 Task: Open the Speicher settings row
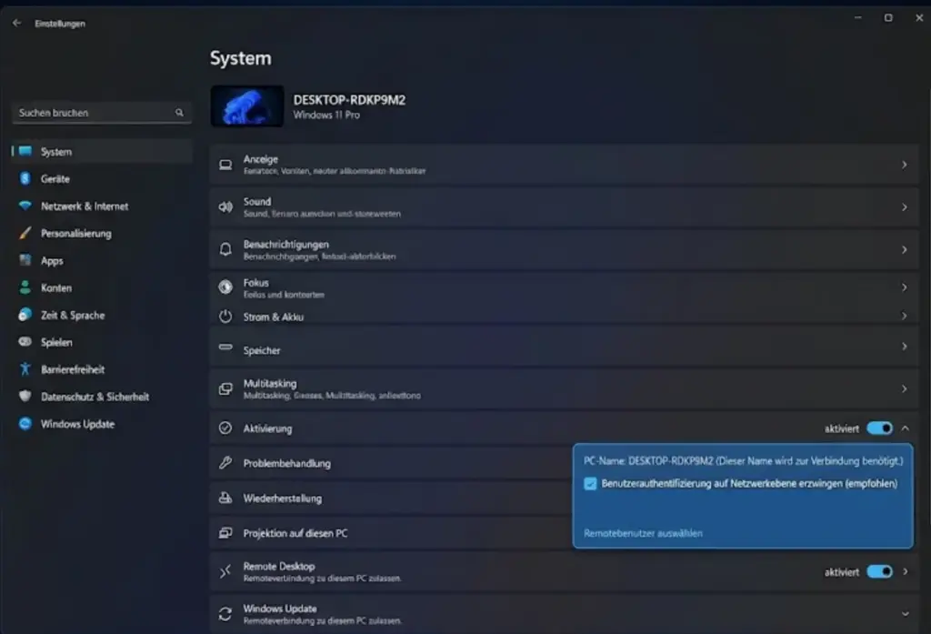[x=564, y=347]
